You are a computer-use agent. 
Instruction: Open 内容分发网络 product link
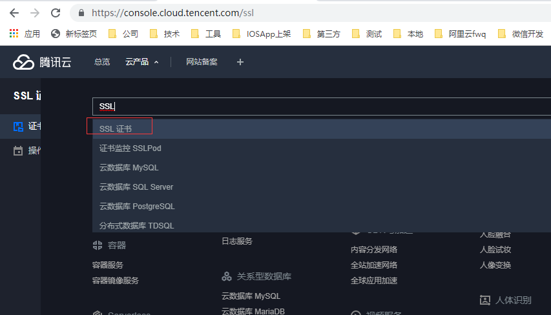point(374,250)
